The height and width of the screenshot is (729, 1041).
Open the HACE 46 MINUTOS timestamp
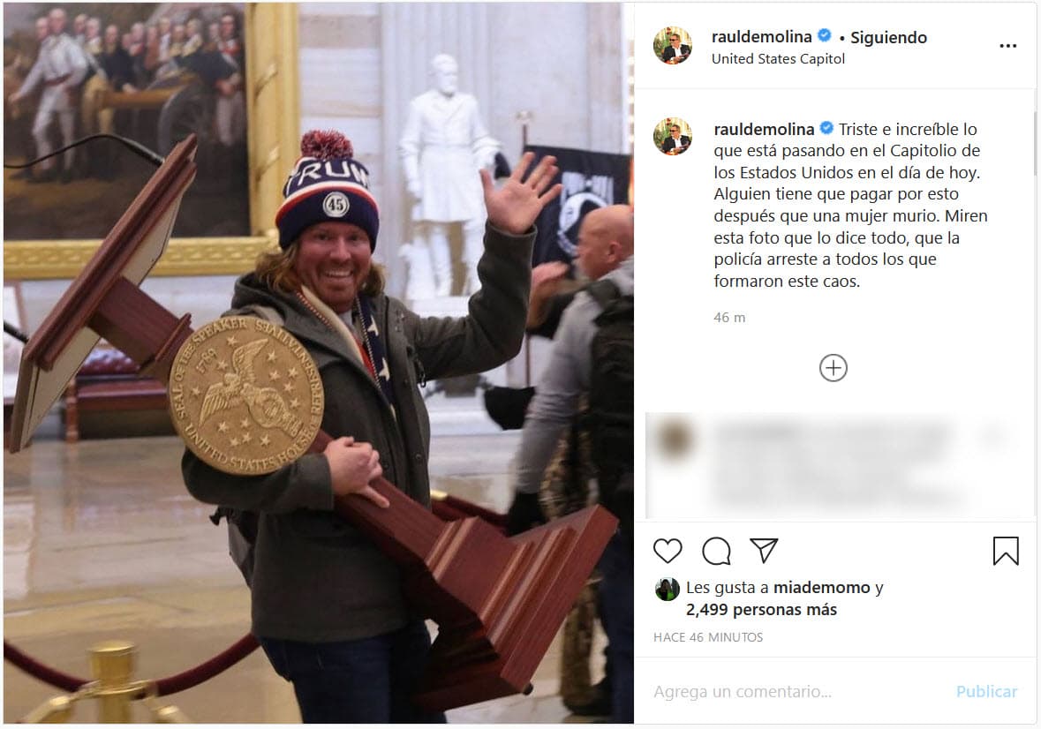click(708, 637)
